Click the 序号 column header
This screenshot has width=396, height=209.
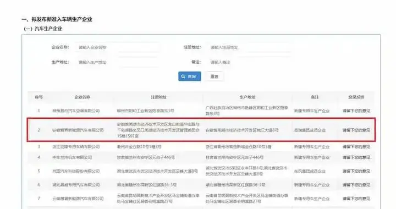(38, 97)
